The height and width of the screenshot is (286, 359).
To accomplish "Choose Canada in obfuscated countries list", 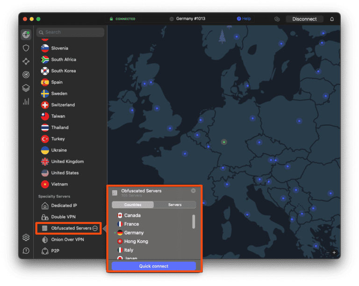I will click(132, 215).
